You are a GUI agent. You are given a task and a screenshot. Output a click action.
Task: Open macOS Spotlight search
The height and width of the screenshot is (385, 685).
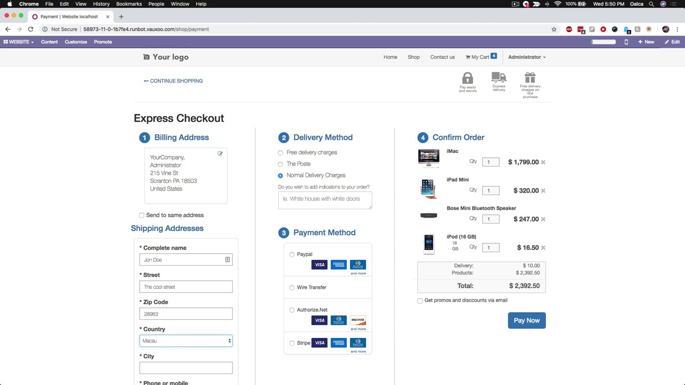click(x=651, y=4)
